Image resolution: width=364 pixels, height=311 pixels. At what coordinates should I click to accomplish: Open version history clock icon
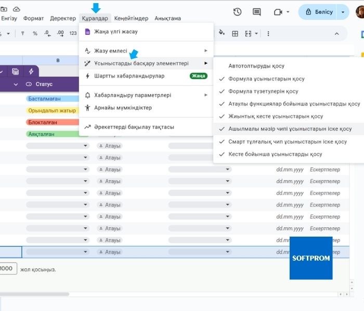pos(238,12)
